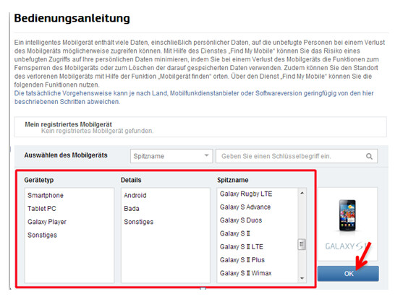The image size is (403, 302).
Task: Click the keyword search input field
Action: [x=297, y=156]
